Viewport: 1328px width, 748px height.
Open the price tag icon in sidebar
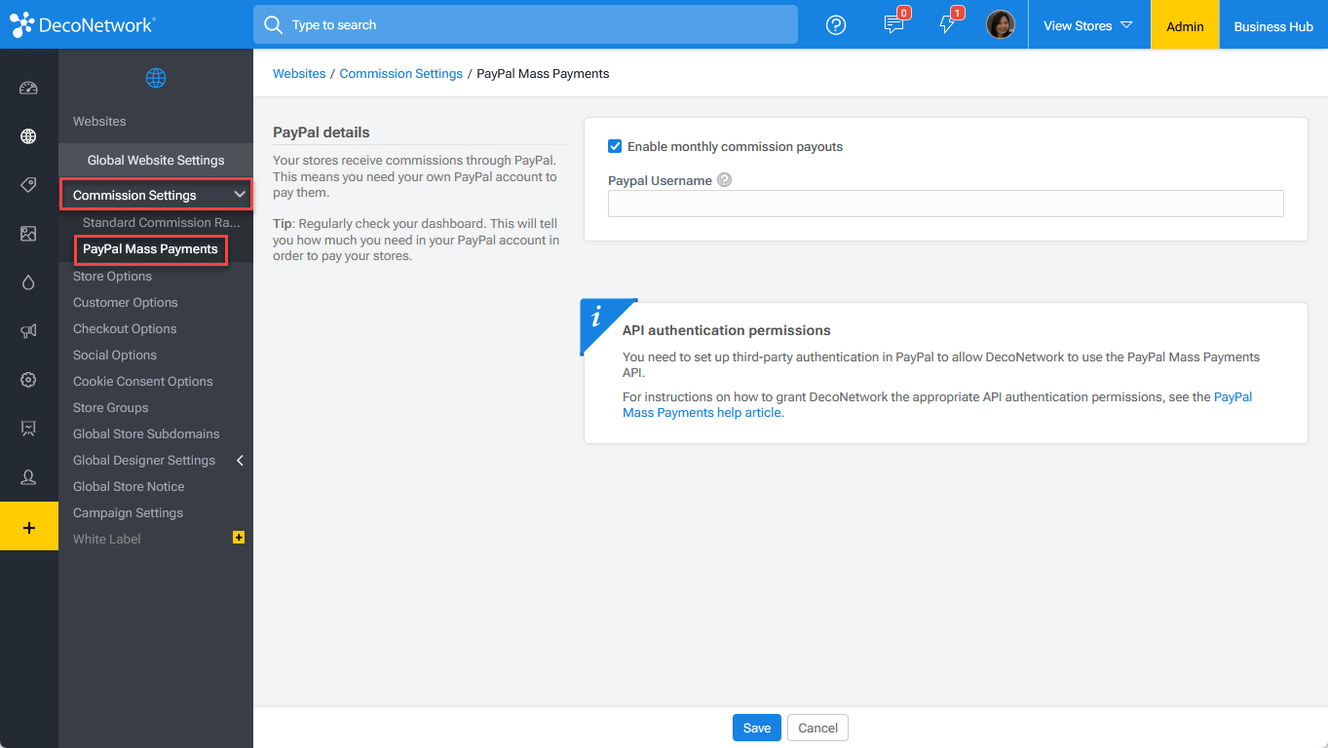point(28,185)
